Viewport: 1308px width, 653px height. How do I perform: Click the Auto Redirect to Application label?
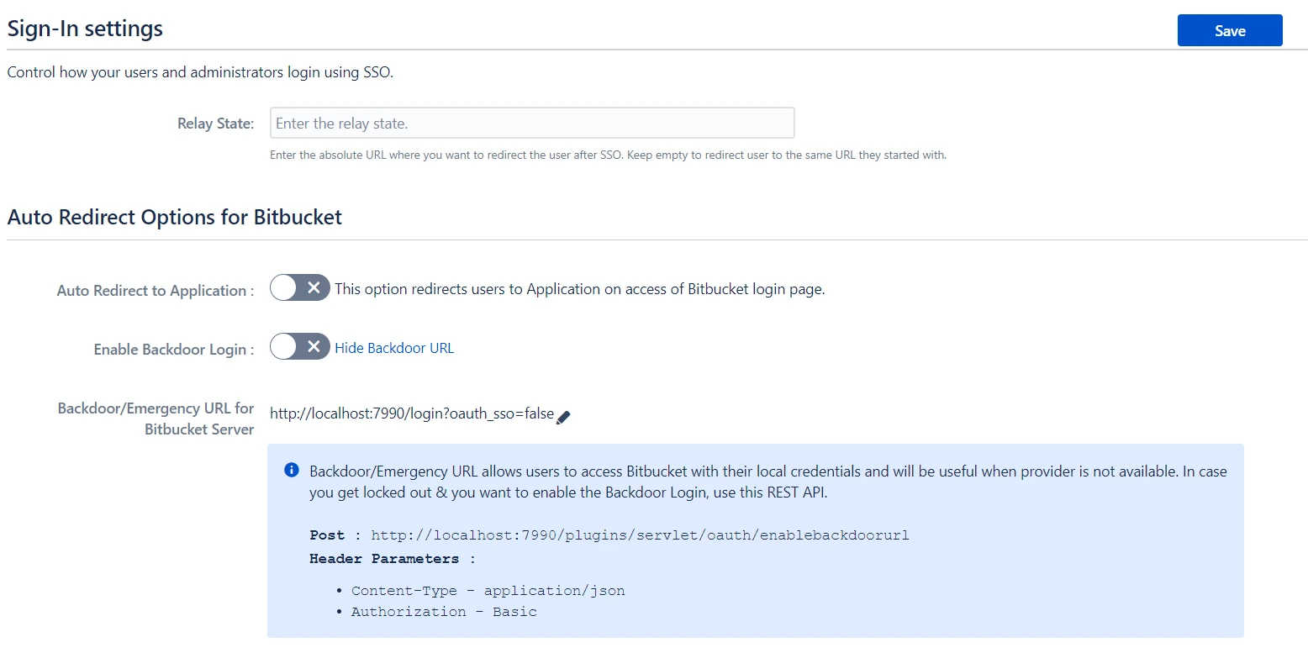[156, 291]
